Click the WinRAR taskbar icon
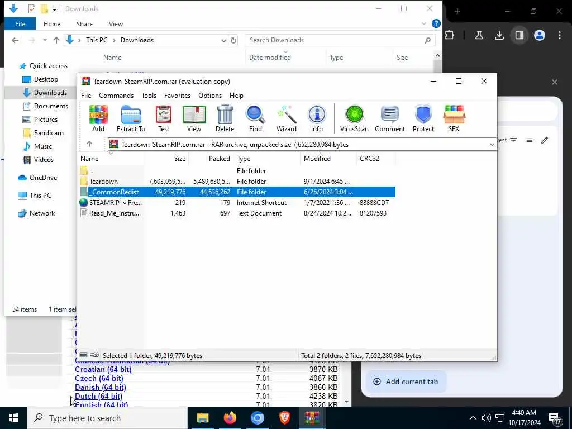The image size is (572, 429). coord(312,418)
